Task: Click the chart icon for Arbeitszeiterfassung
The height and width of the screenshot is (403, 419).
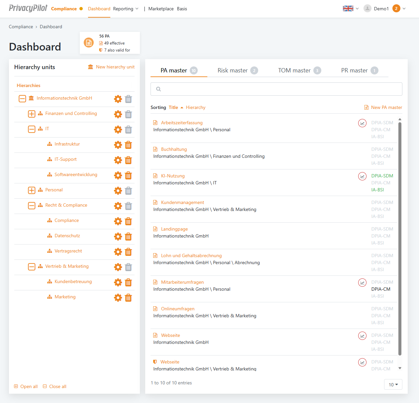Action: click(362, 123)
